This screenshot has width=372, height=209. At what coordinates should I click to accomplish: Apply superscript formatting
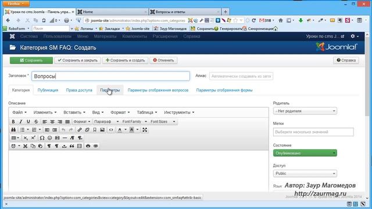pos(33,138)
